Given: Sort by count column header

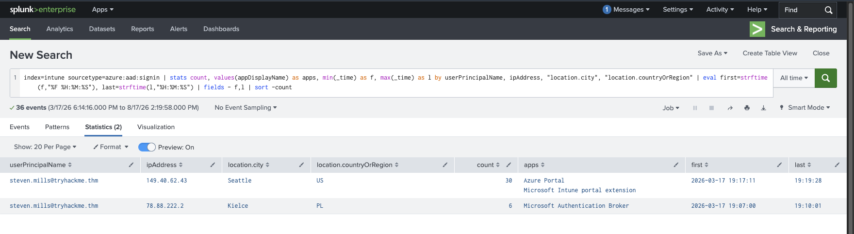Looking at the screenshot, I should point(488,165).
